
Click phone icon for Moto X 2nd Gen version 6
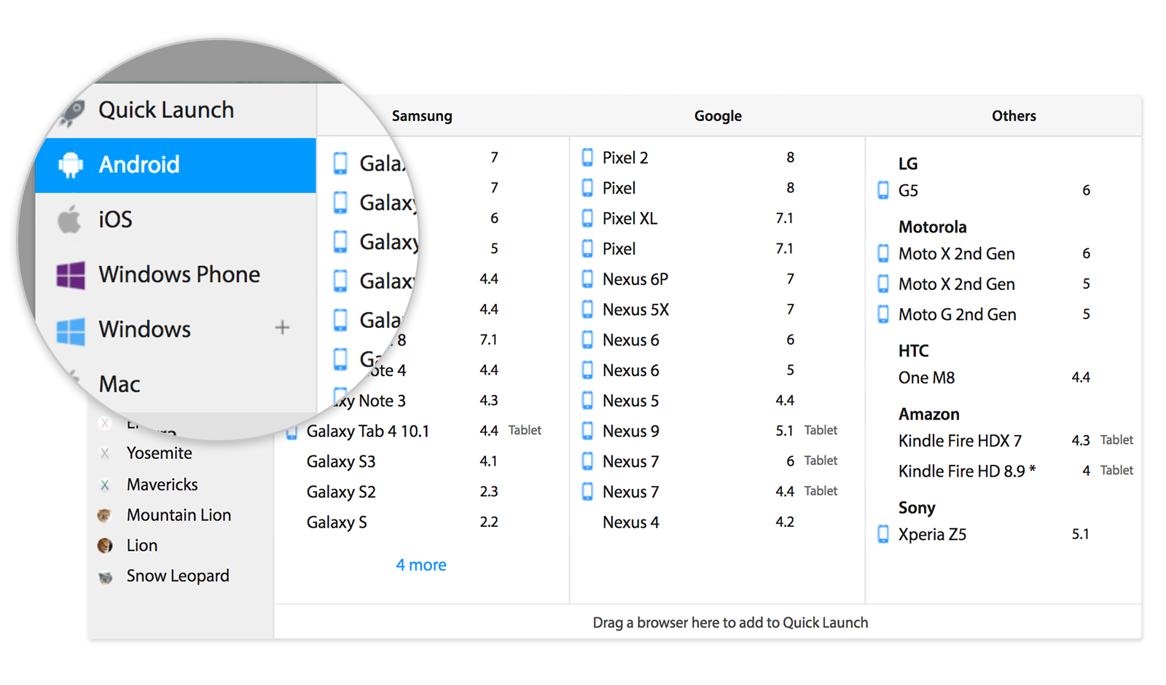point(883,254)
